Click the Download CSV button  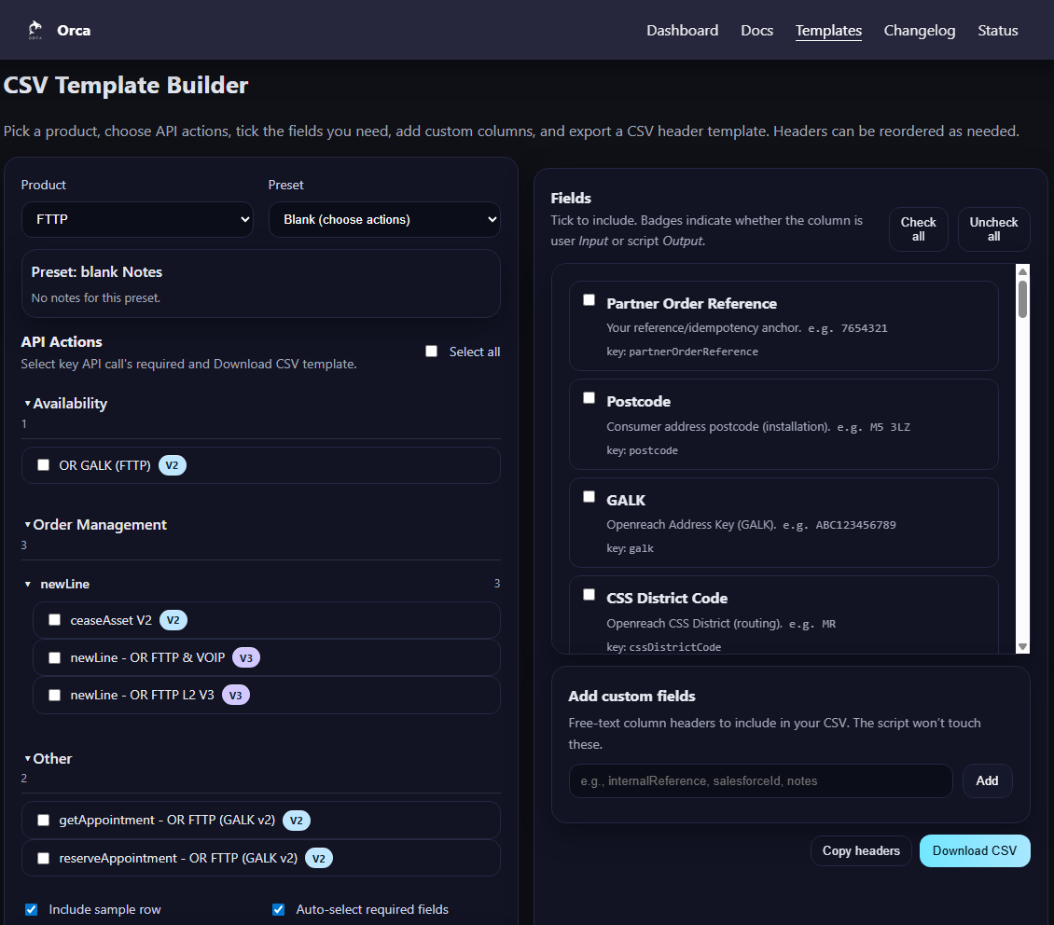(975, 850)
